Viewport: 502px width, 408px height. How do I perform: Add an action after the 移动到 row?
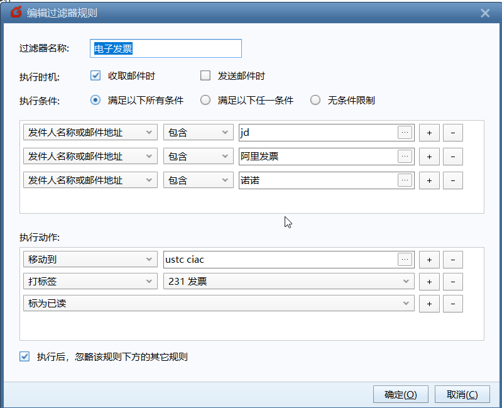tap(429, 260)
